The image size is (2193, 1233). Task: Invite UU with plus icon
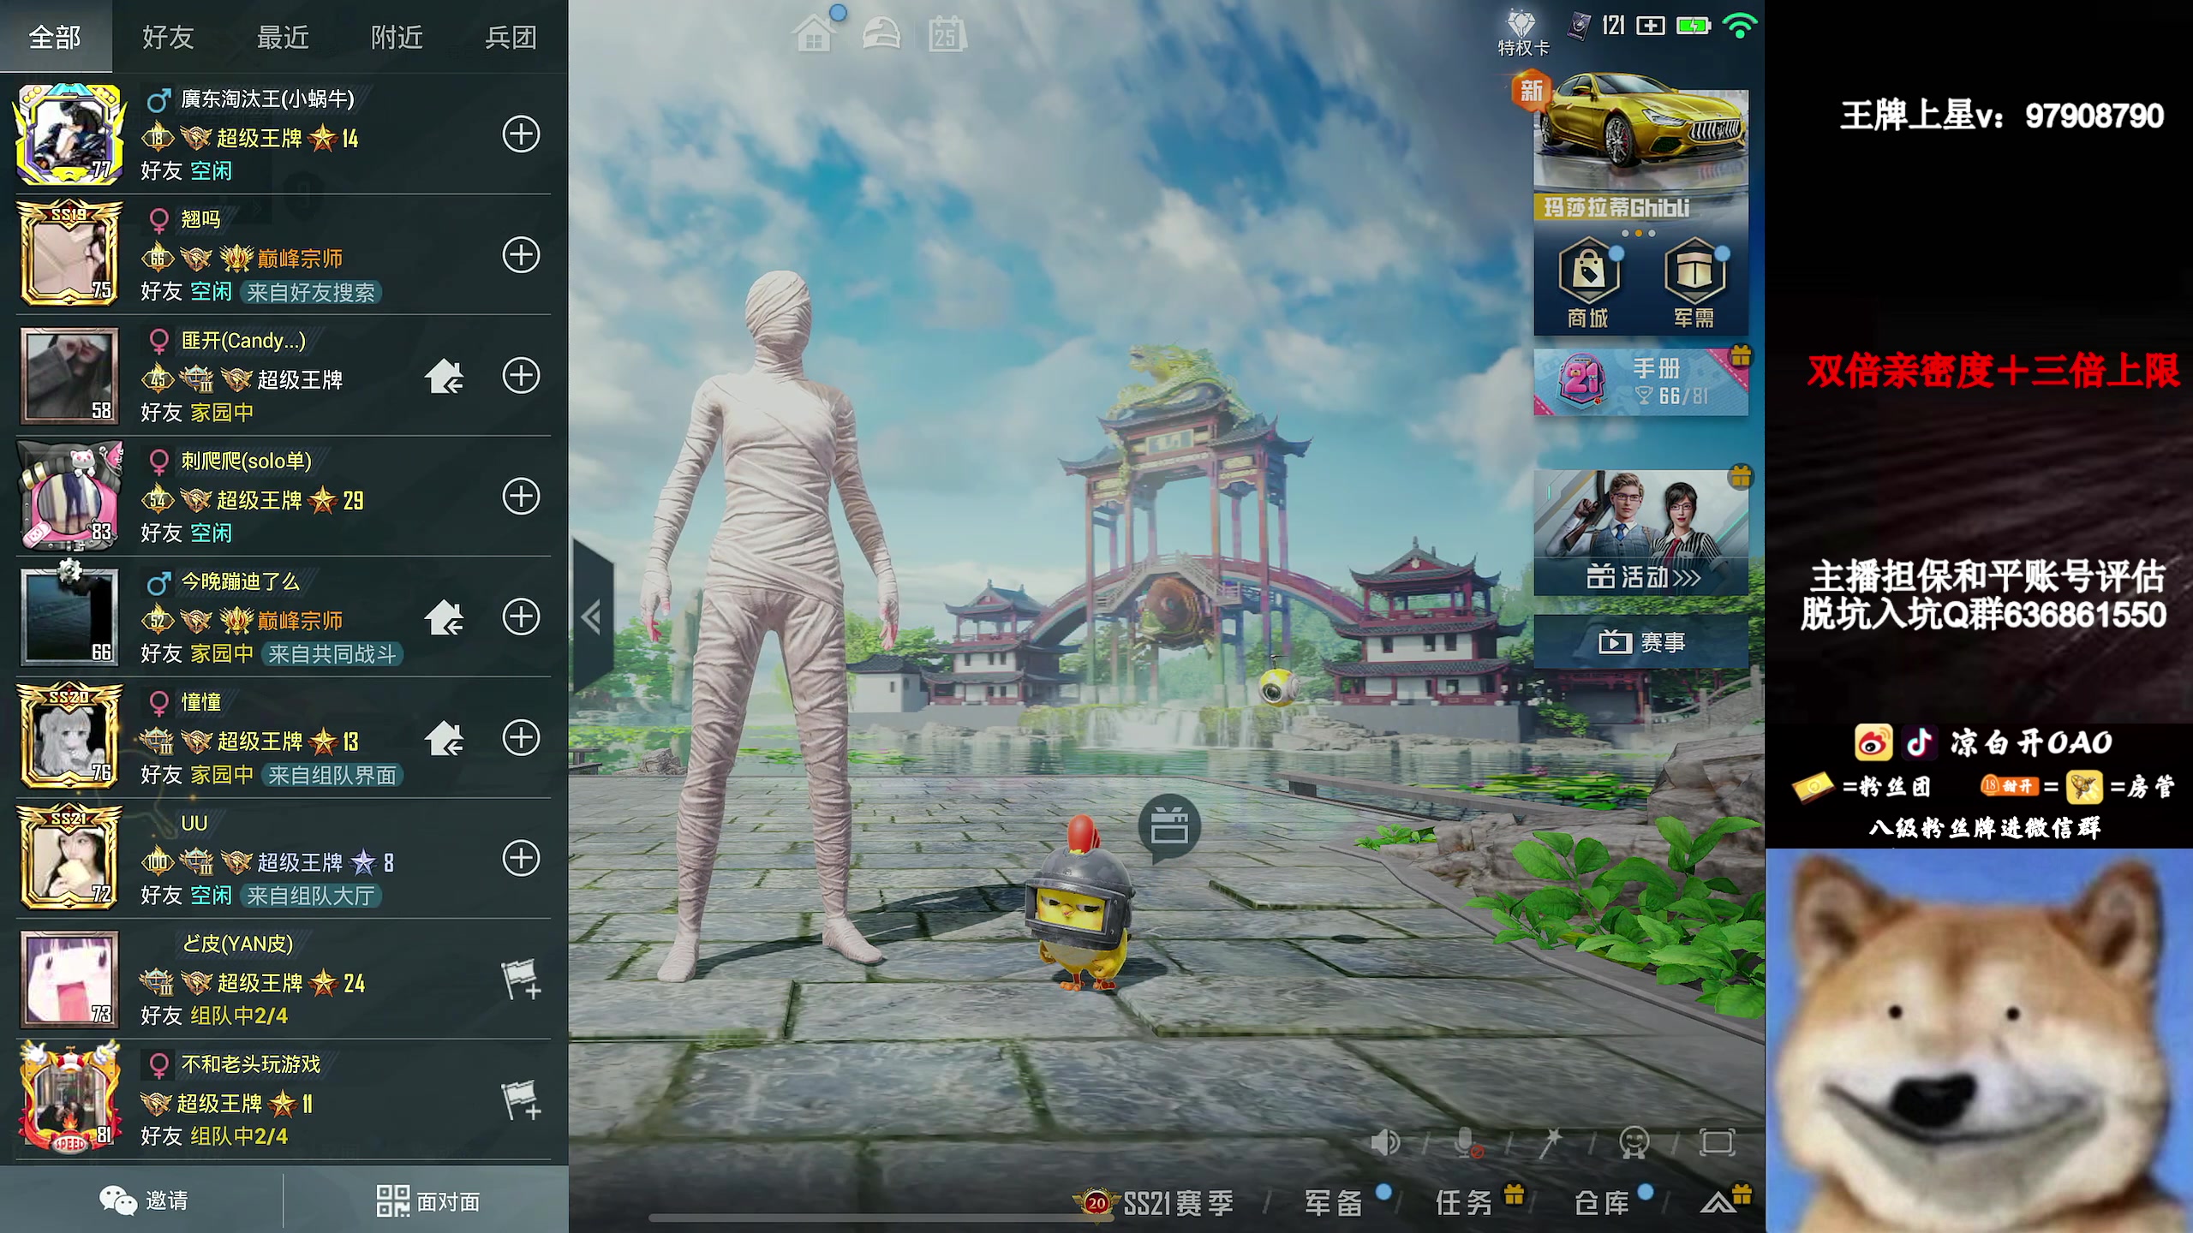coord(521,859)
